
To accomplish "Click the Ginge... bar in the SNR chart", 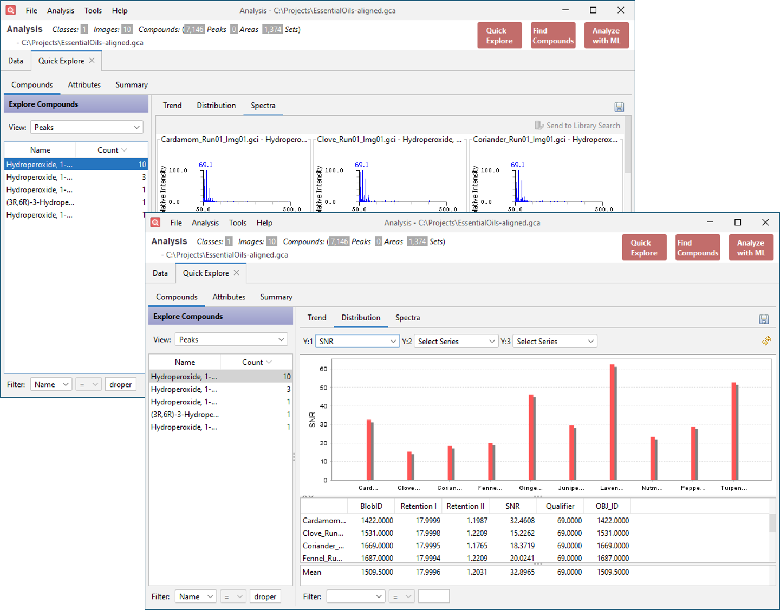I will tap(532, 437).
